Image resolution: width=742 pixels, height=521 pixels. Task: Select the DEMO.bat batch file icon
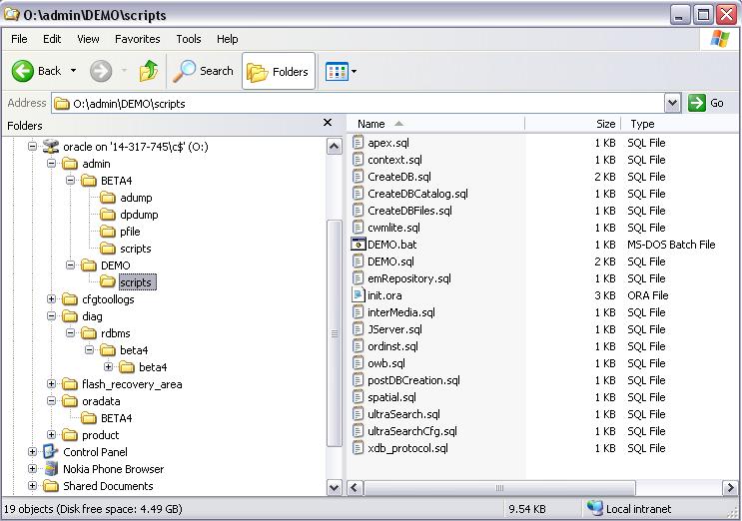tap(359, 245)
